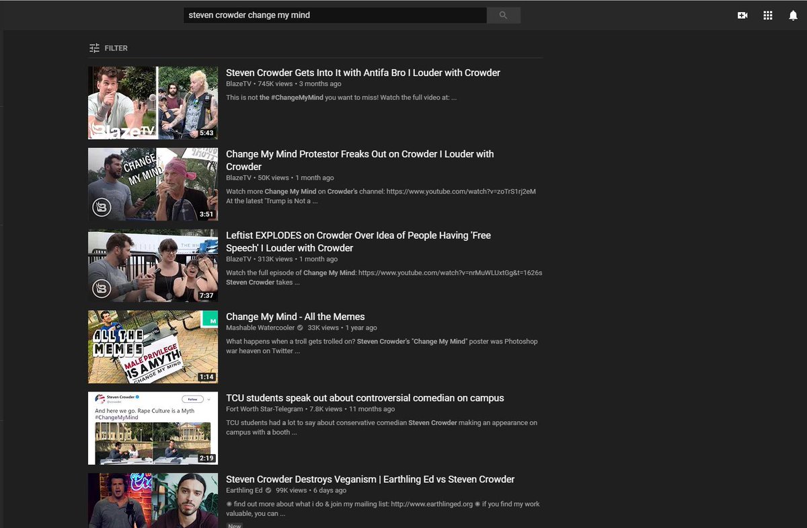Click description 'This is not the #ChangeMyMind you want to miss'
Image resolution: width=807 pixels, height=528 pixels.
[x=342, y=98]
